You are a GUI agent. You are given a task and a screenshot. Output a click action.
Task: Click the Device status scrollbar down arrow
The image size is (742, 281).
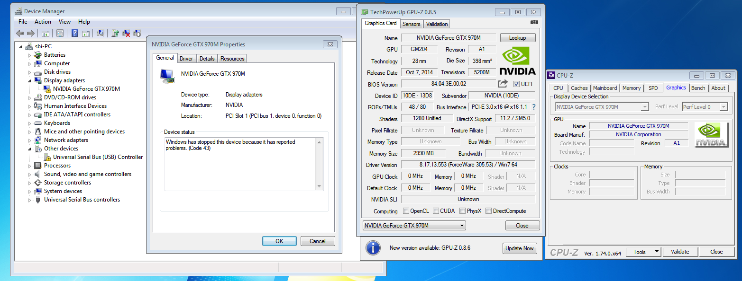coord(319,186)
